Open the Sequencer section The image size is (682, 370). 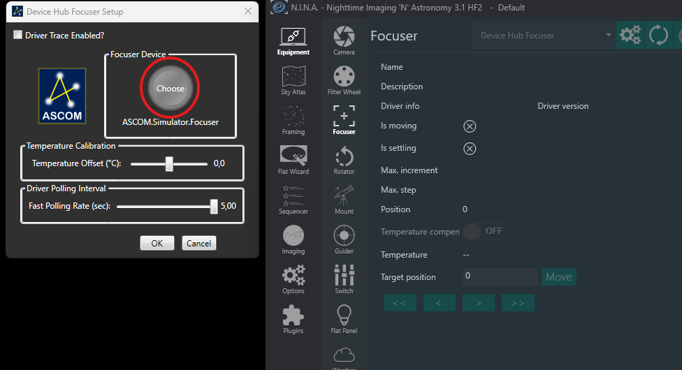point(293,200)
